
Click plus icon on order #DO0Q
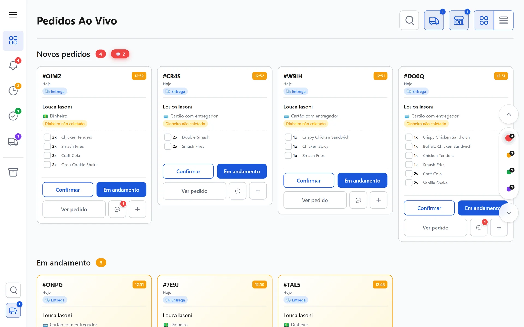(499, 228)
